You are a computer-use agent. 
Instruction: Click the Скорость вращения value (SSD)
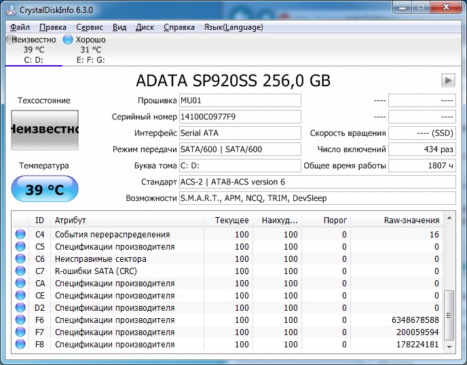pos(422,133)
